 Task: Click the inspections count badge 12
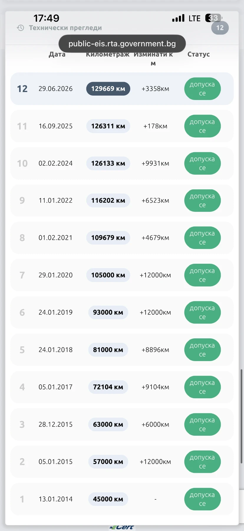pos(220,28)
